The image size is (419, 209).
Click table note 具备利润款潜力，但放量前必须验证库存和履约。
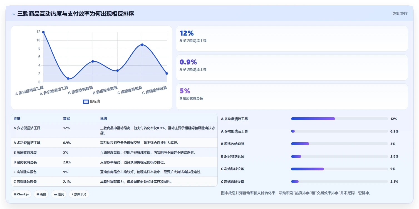click(x=136, y=182)
